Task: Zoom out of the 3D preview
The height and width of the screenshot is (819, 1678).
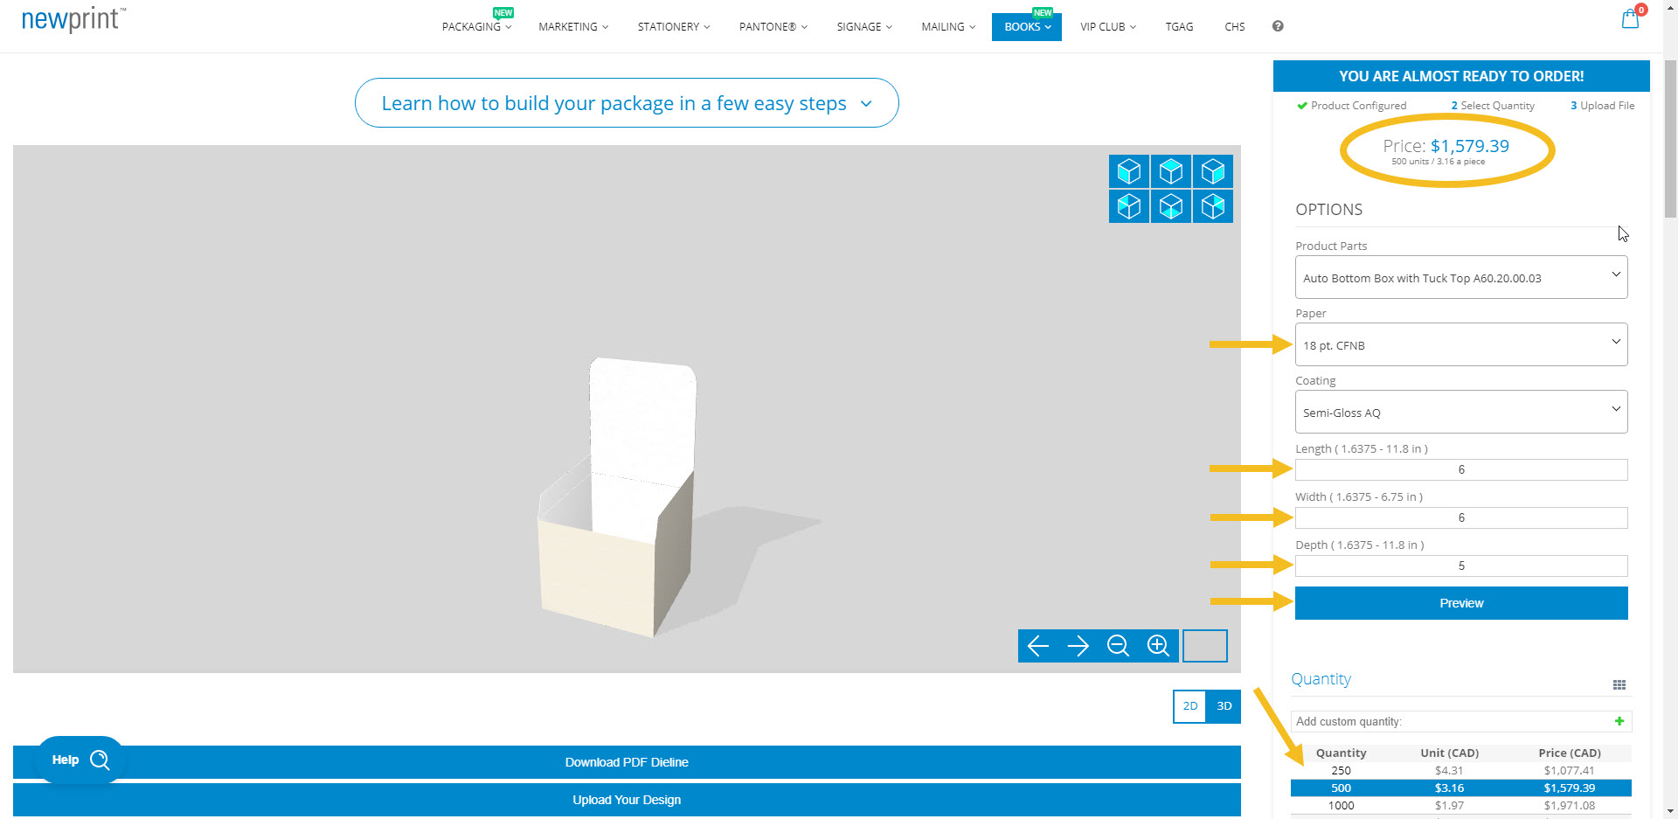Action: (x=1119, y=646)
